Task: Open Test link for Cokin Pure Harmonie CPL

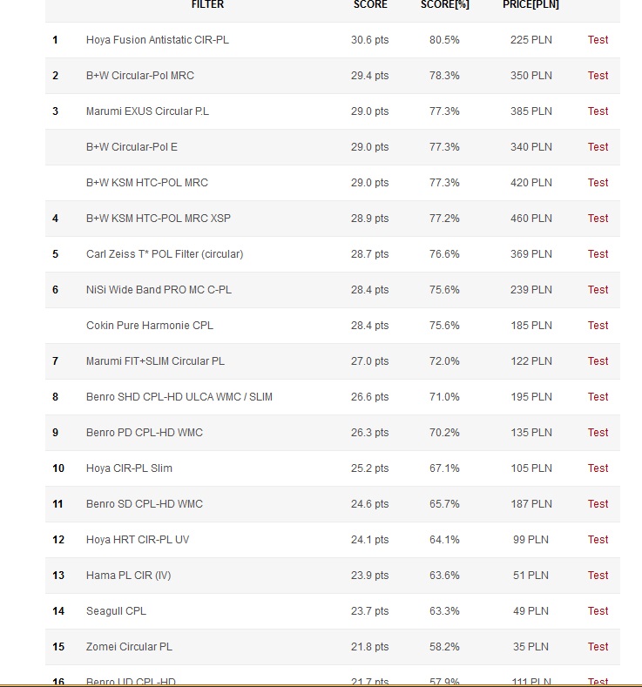Action: coord(598,326)
